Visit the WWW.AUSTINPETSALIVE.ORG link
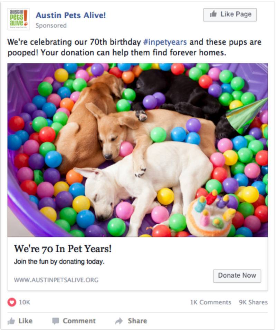Viewport: 276px width, 331px height. pyautogui.click(x=56, y=280)
